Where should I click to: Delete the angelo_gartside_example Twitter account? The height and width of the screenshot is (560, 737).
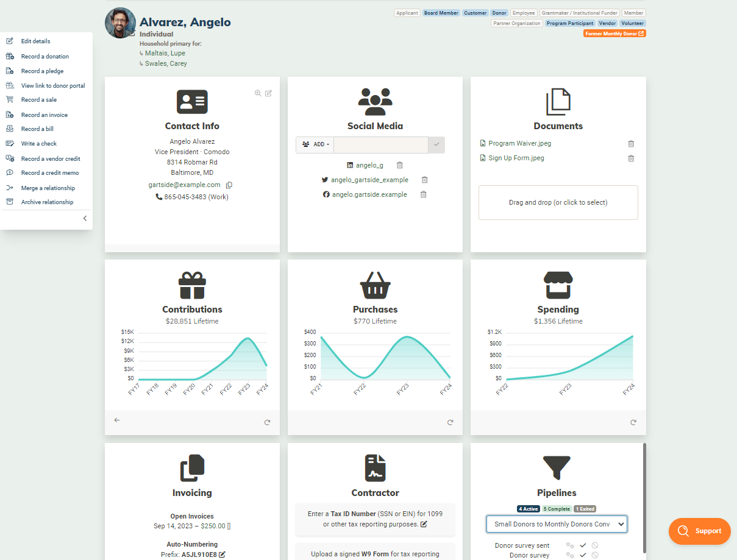point(424,180)
